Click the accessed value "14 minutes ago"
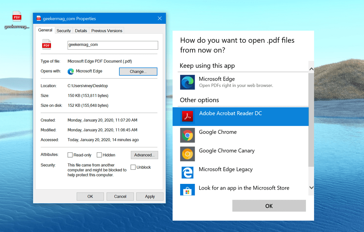 pyautogui.click(x=125, y=140)
